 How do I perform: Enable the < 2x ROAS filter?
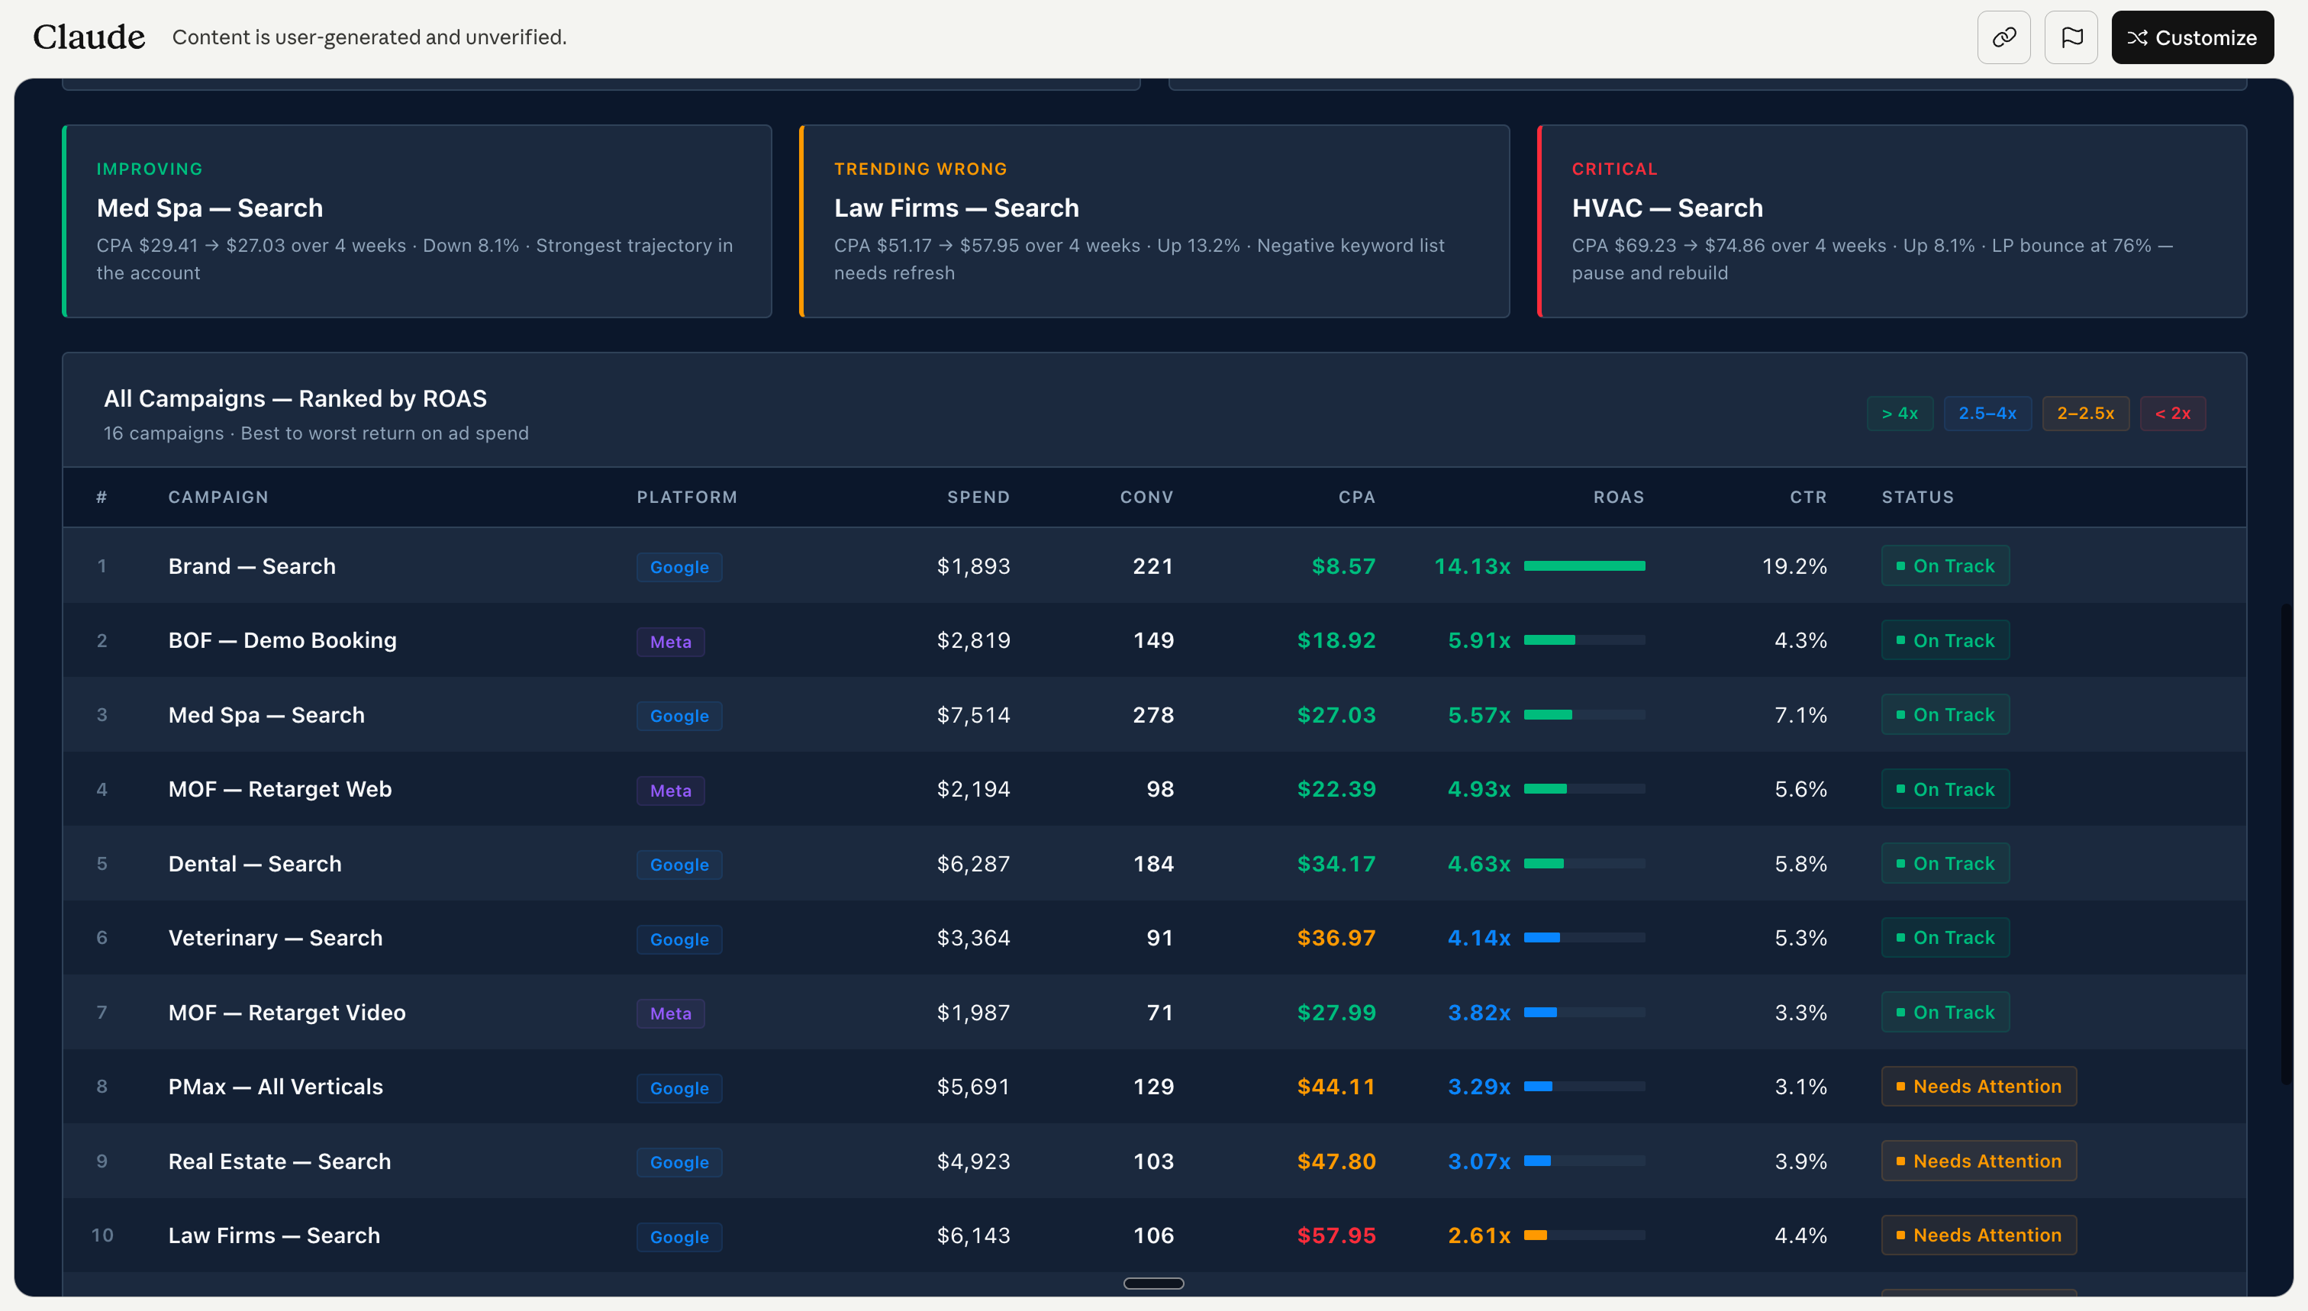[2173, 414]
